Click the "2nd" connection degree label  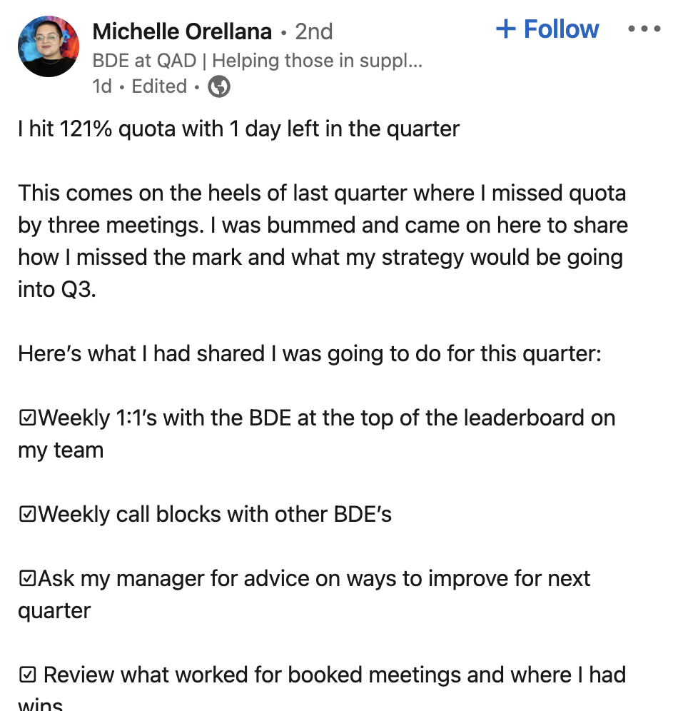pyautogui.click(x=314, y=31)
